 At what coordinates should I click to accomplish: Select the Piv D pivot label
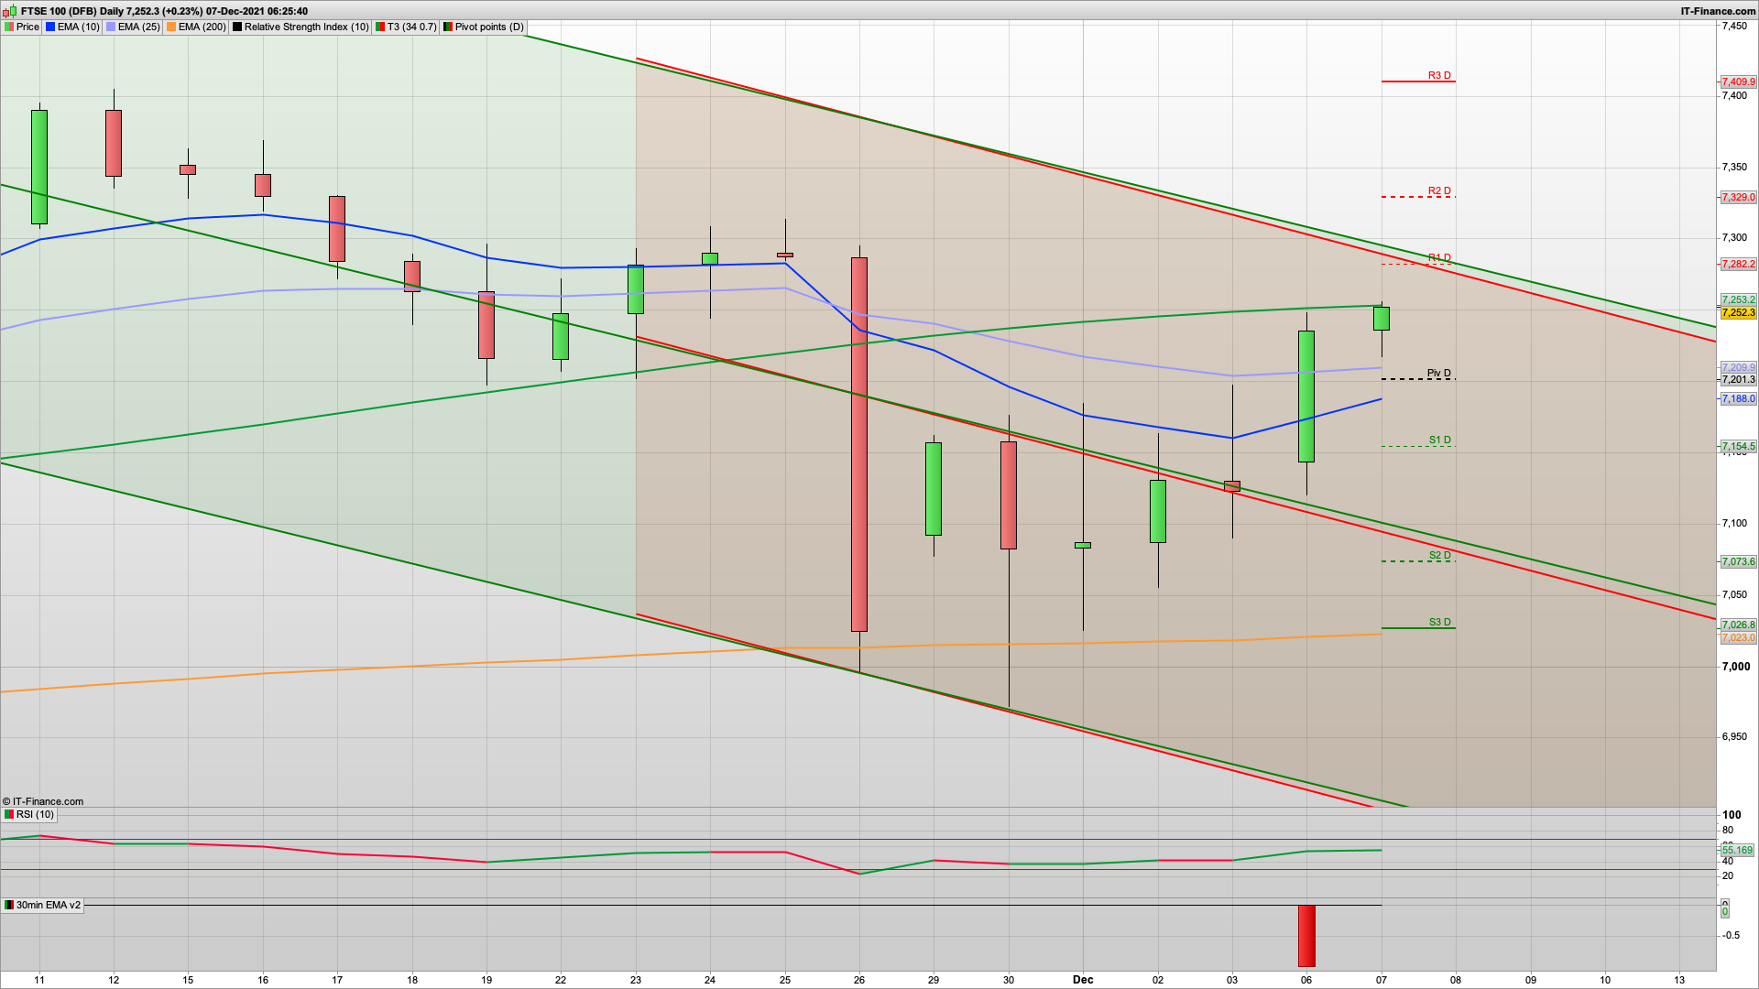coord(1439,373)
